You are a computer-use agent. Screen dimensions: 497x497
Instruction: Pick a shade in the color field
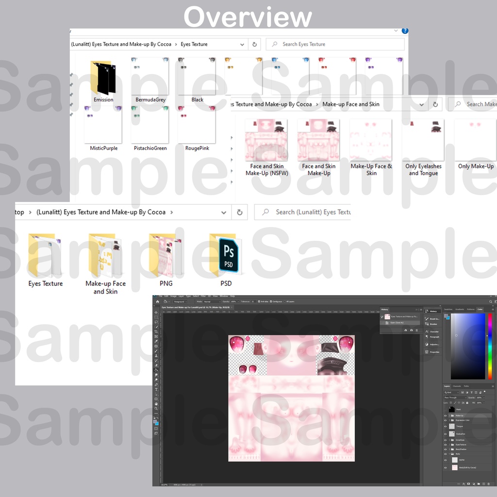tap(468, 346)
